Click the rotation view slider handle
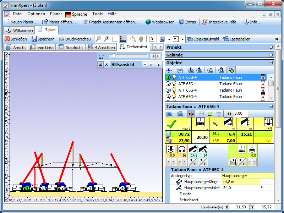Screen dimensions: 284x213 113,56
